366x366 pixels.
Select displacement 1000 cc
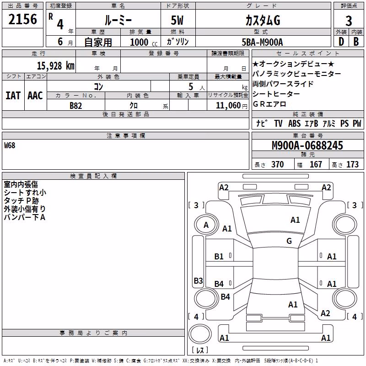pyautogui.click(x=144, y=43)
